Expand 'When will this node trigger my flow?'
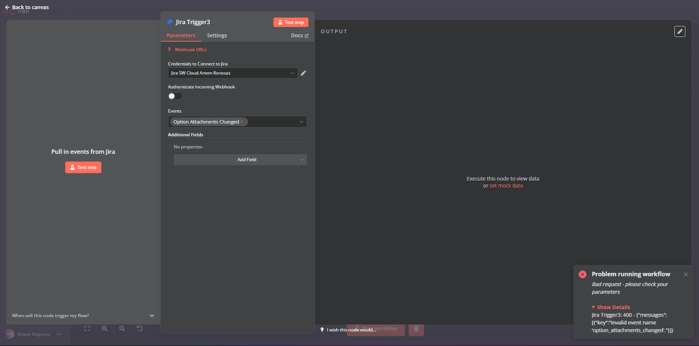Viewport: 699px width, 346px height. (x=152, y=315)
